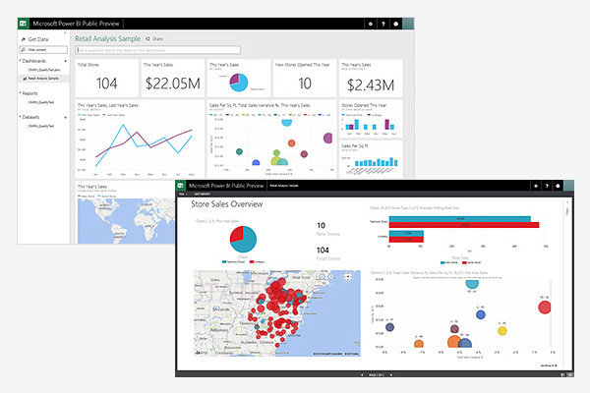Add a new dataset with plus icon
This screenshot has width=590, height=393.
[x=66, y=117]
